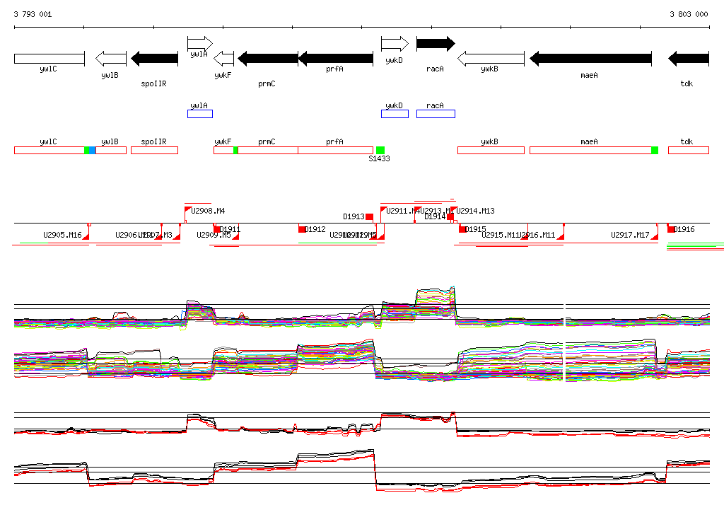This screenshot has width=724, height=505.
Task: Click the start coordinate 3 793 001
Action: 33,14
